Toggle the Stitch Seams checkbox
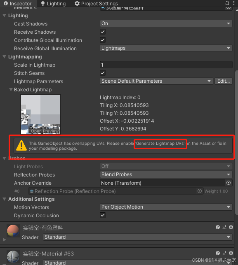Image resolution: width=238 pixels, height=265 pixels. point(103,73)
